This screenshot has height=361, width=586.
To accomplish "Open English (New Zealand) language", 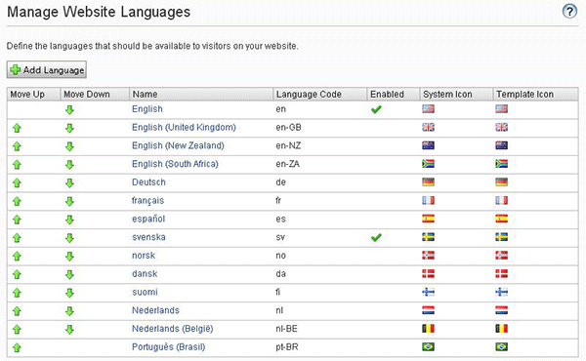I will coord(178,145).
